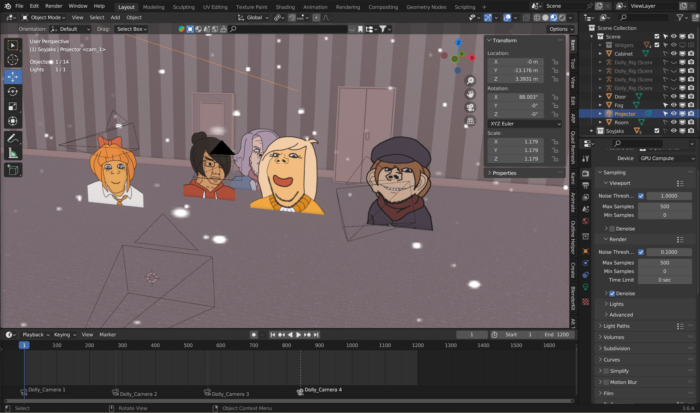This screenshot has width=700, height=413.
Task: Toggle camera view gizmo button
Action: [x=470, y=107]
